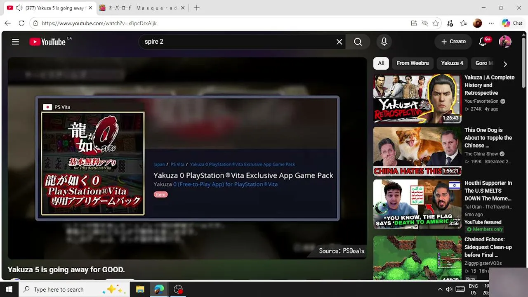Open 'This One Dog is About to Topple' title
The height and width of the screenshot is (297, 528).
[488, 138]
